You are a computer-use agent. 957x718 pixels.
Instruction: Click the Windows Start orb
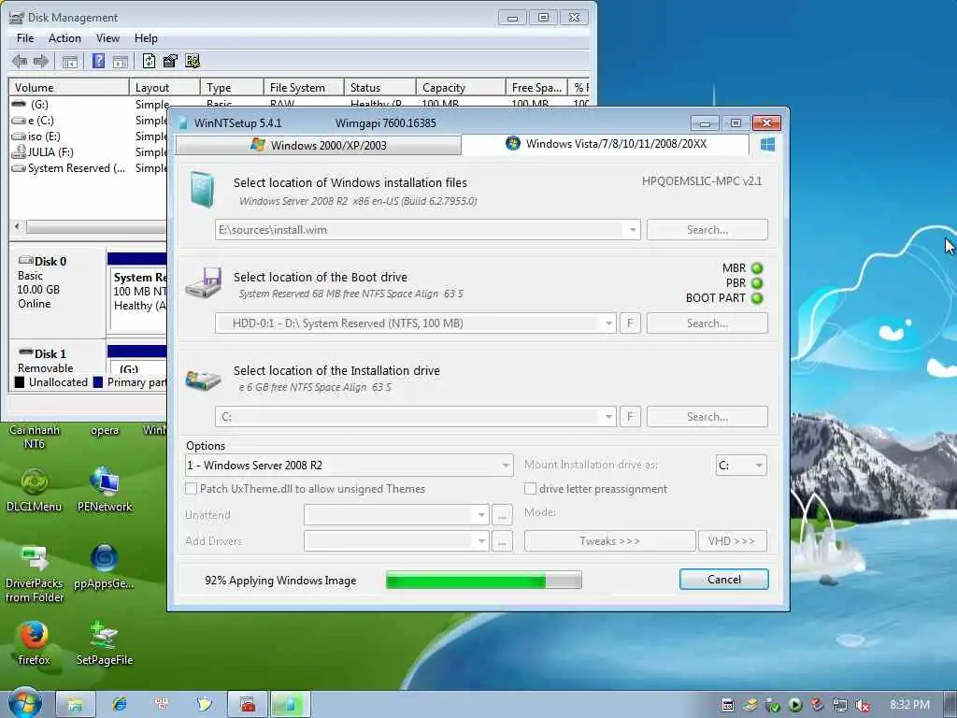tap(24, 703)
